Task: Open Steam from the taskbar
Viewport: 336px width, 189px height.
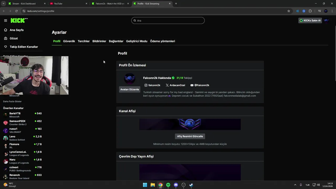Action: coord(191,185)
